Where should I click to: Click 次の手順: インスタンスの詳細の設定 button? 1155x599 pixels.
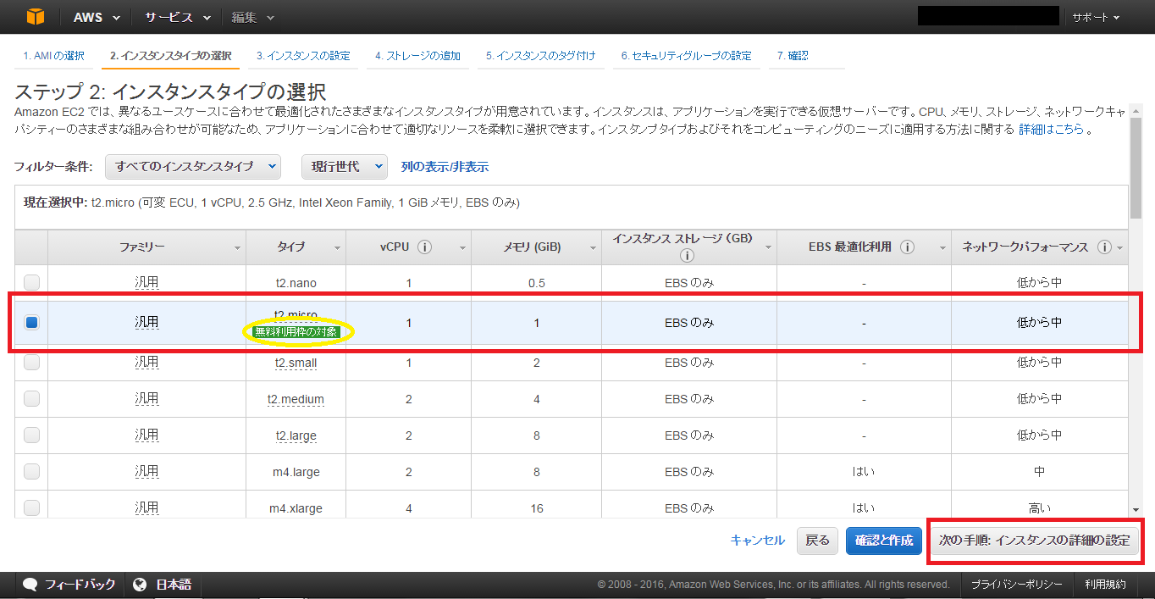coord(1035,541)
